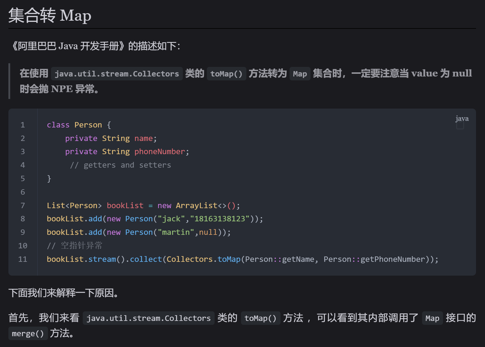This screenshot has height=347, width=485.
Task: Click line number 6 in the code gutter
Action: (23, 192)
